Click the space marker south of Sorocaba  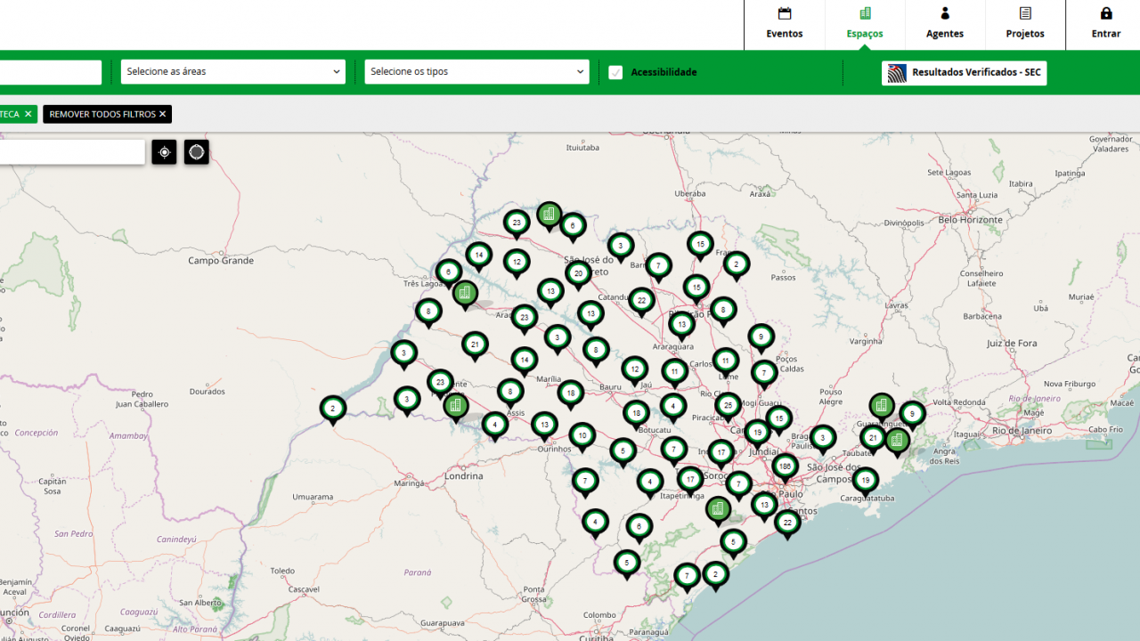(719, 512)
